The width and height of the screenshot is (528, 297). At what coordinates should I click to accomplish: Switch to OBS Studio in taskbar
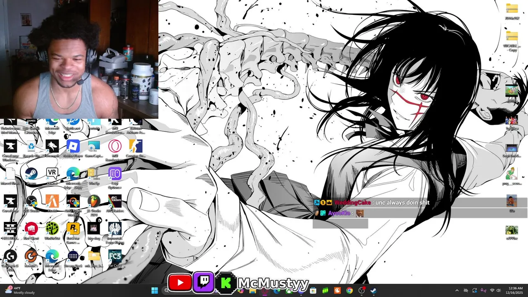pos(362,290)
